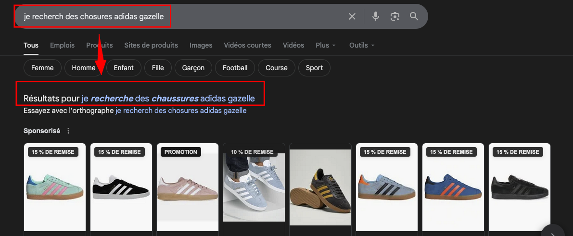The height and width of the screenshot is (236, 573).
Task: Select the Sites de produits tab
Action: click(151, 45)
